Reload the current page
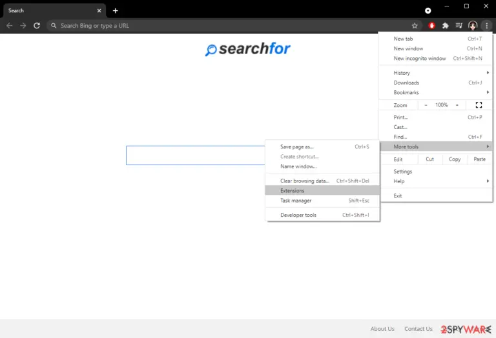The width and height of the screenshot is (496, 338). (37, 26)
